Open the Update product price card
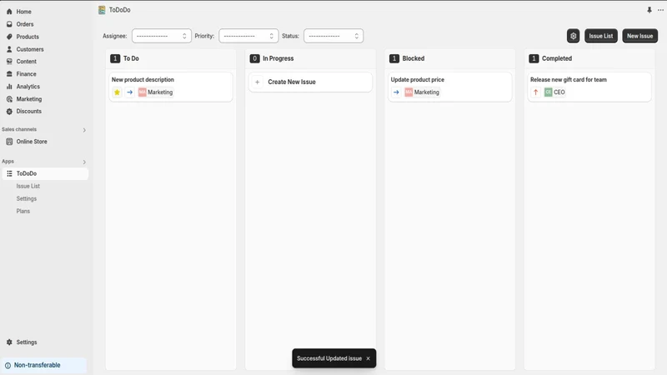The width and height of the screenshot is (667, 375). (449, 87)
